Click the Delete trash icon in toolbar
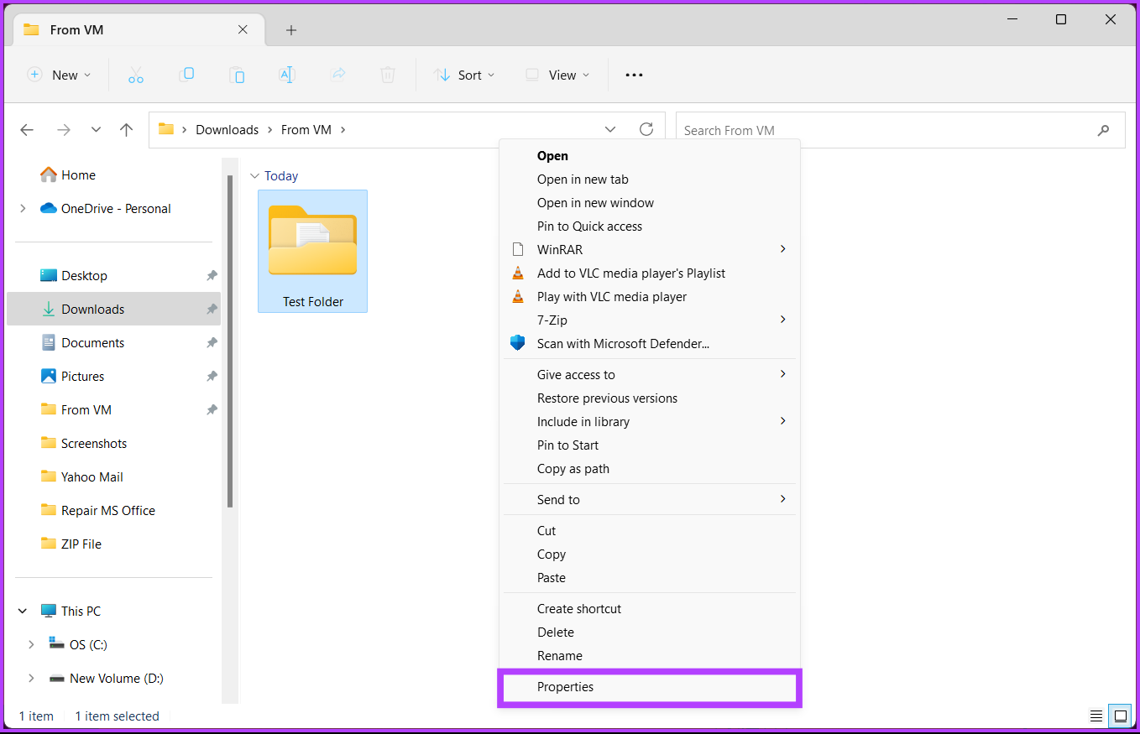 coord(388,75)
